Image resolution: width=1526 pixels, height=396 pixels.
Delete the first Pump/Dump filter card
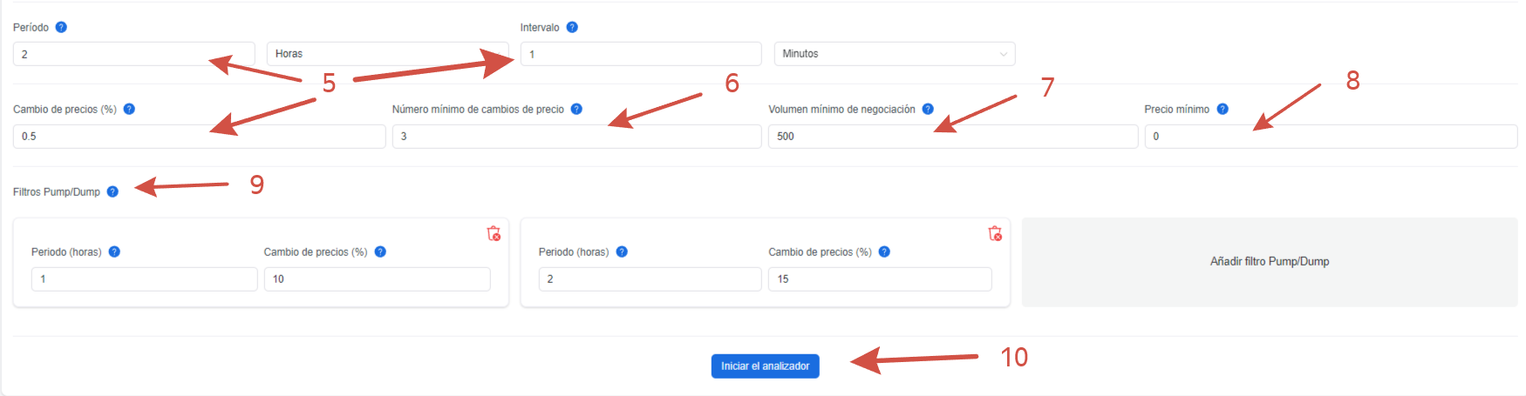point(494,233)
